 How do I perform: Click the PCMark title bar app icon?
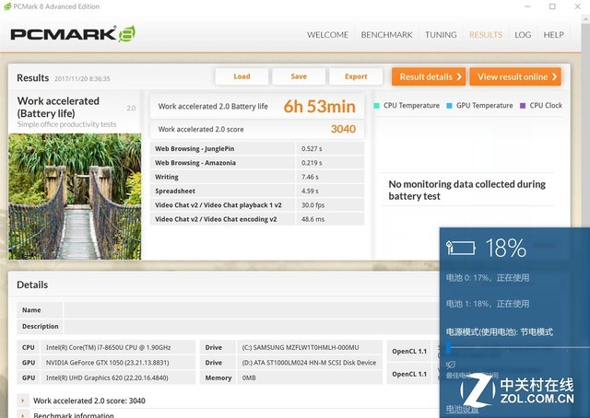point(7,6)
